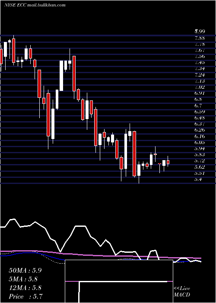Click the 7.24 price axis label
This screenshot has height=303, width=216.
(x=200, y=74)
